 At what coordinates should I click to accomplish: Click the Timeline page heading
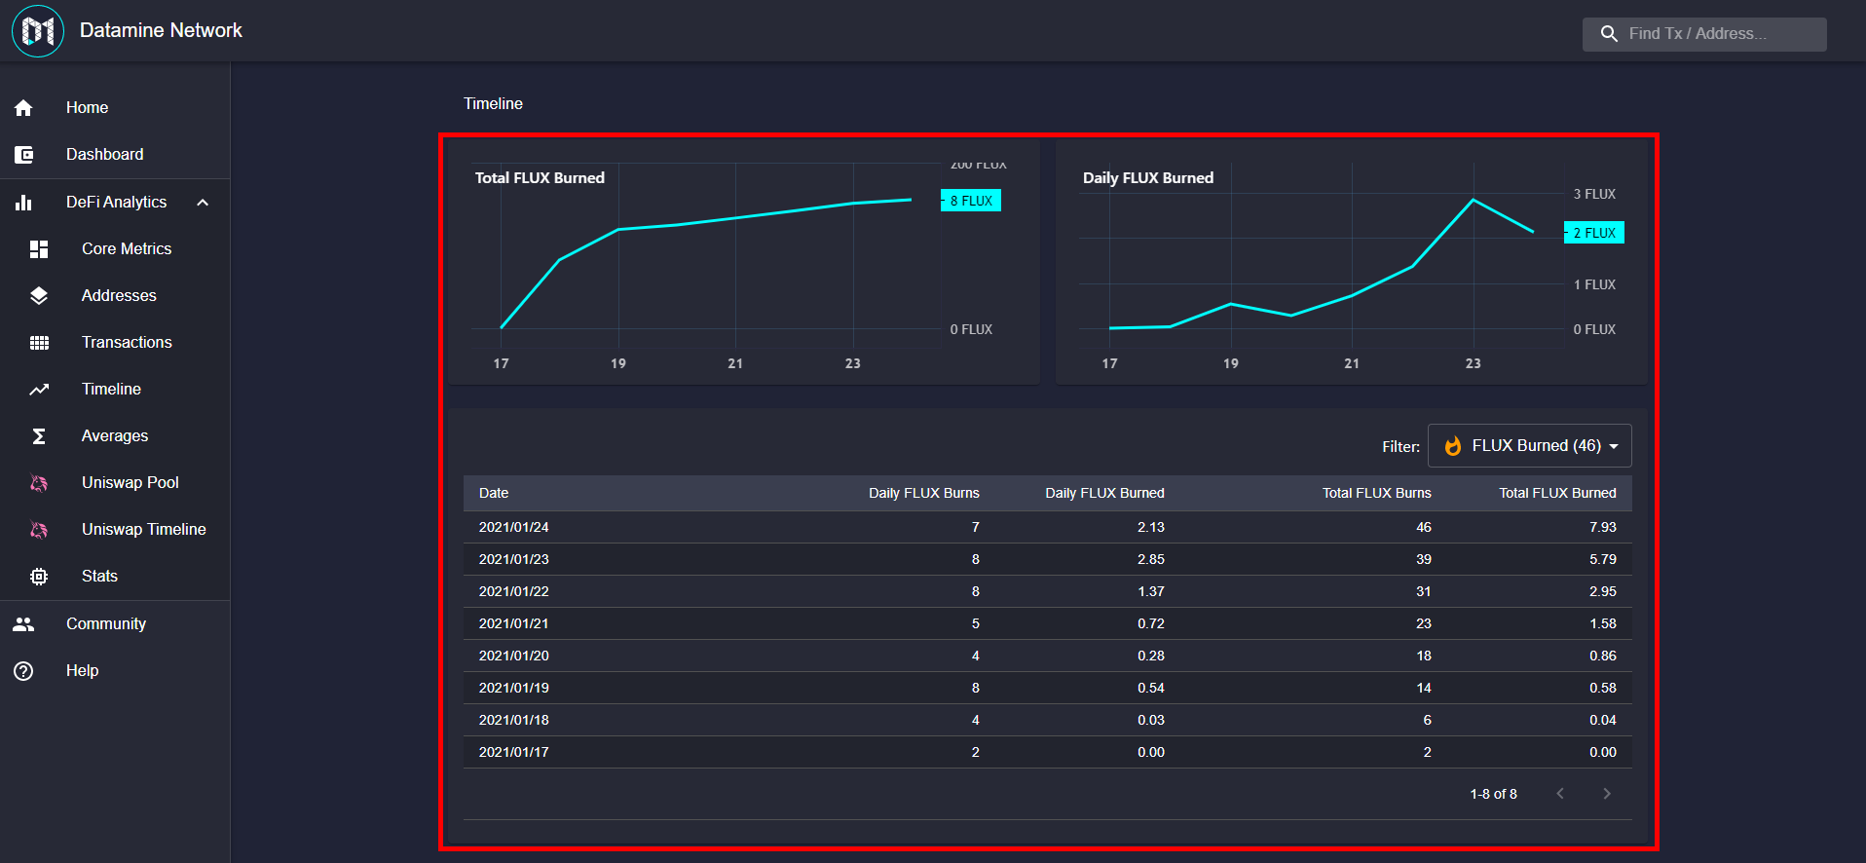493,104
